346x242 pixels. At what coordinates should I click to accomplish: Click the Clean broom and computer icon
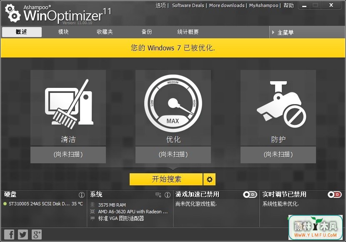(x=69, y=104)
